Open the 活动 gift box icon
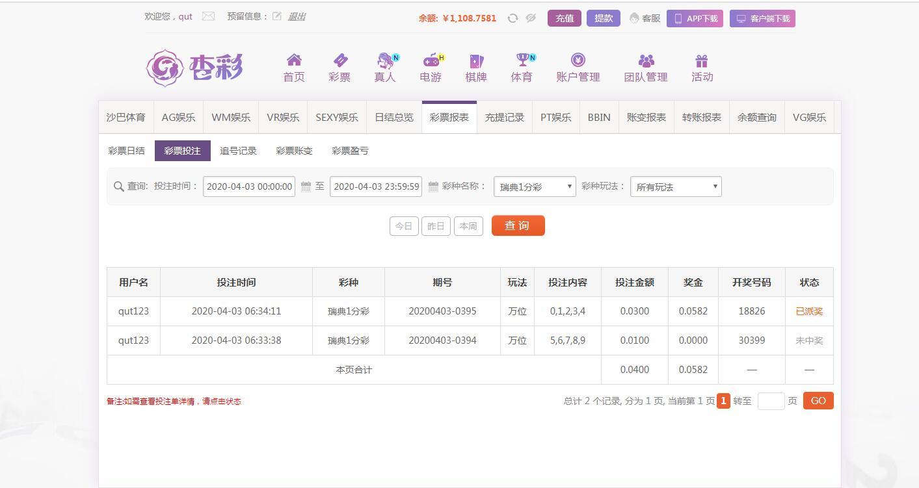Viewport: 919px width, 488px height. [x=701, y=60]
